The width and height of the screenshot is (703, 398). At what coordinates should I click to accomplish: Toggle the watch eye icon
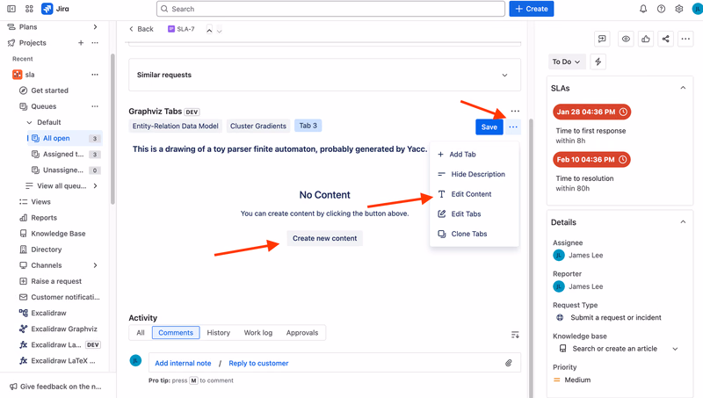626,39
